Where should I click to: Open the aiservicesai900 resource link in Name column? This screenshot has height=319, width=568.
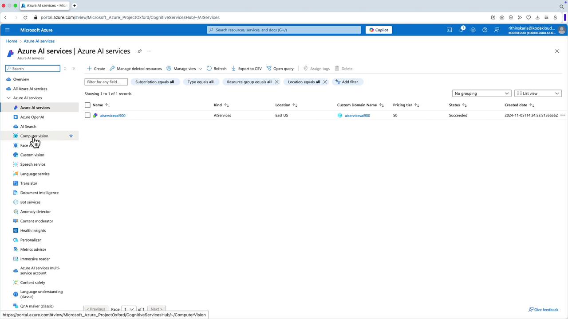click(113, 116)
